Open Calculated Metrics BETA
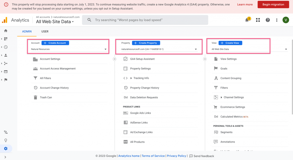Image resolution: width=293 pixels, height=160 pixels. 234,117
